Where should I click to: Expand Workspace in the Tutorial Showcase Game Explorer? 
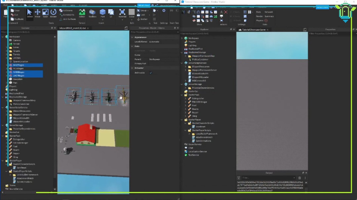(x=182, y=38)
